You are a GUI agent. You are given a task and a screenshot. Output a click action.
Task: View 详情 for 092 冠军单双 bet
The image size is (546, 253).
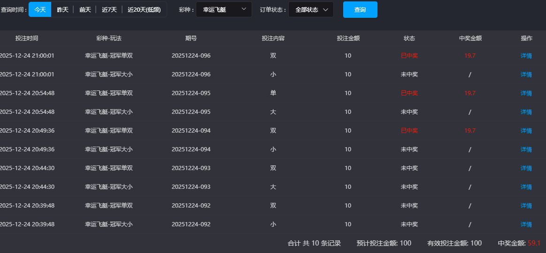[x=526, y=206]
